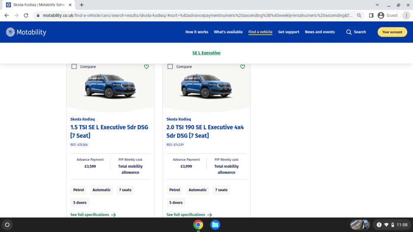Click Petrol tag on 1.5 TSI card

click(x=78, y=190)
